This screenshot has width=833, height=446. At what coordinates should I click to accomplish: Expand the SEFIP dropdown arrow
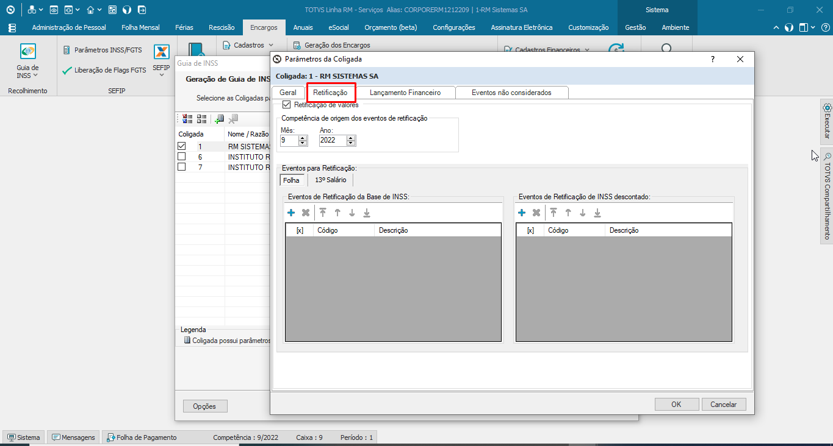click(x=161, y=76)
